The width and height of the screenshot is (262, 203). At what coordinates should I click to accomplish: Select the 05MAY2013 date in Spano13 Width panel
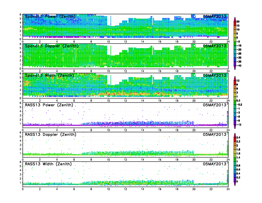(x=214, y=75)
